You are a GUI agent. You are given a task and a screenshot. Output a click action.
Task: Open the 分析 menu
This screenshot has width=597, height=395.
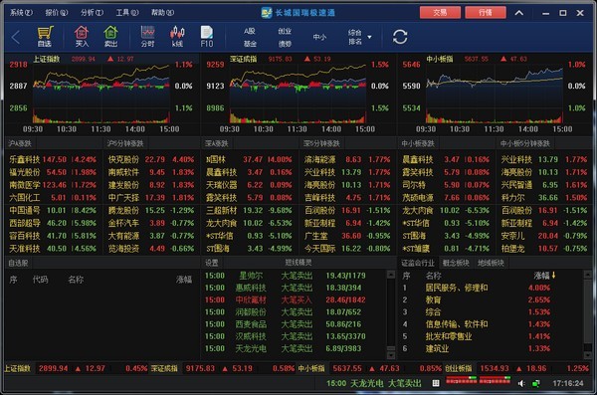click(92, 13)
